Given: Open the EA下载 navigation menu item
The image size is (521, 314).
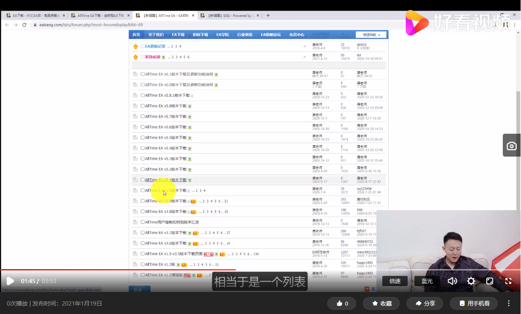Looking at the screenshot, I should pyautogui.click(x=178, y=35).
